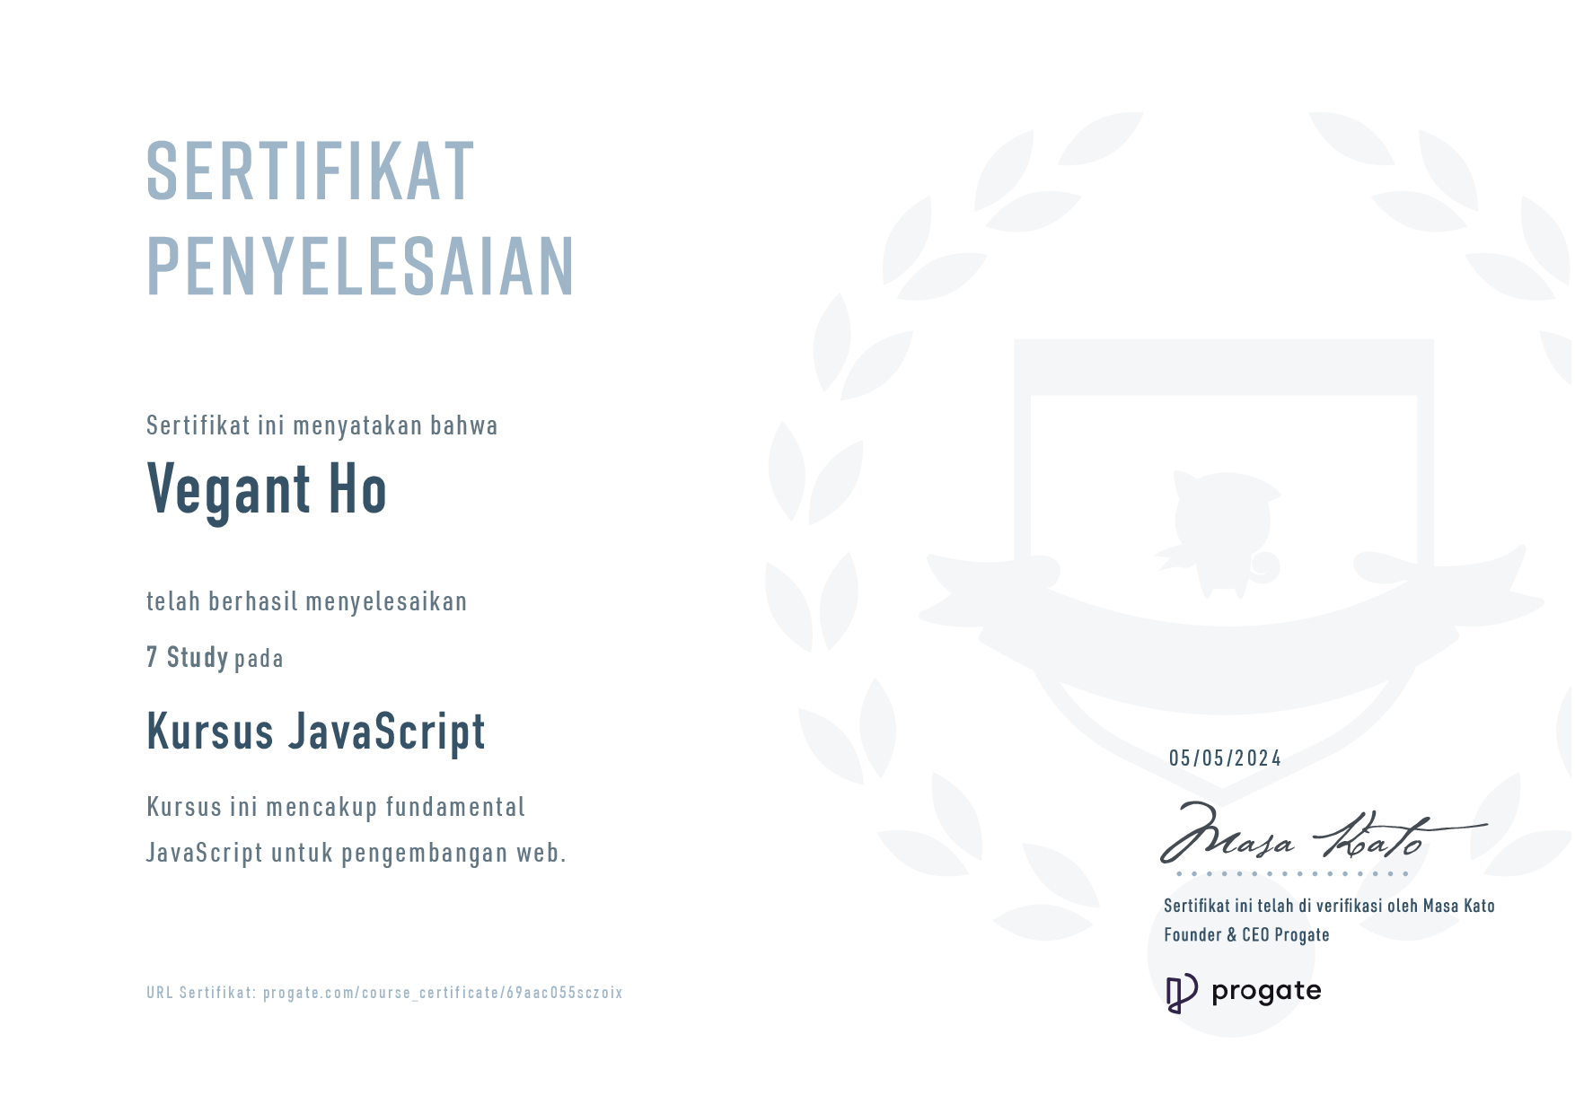Viewport: 1575px width, 1113px height.
Task: Click the '7 Study' text
Action: (x=188, y=657)
